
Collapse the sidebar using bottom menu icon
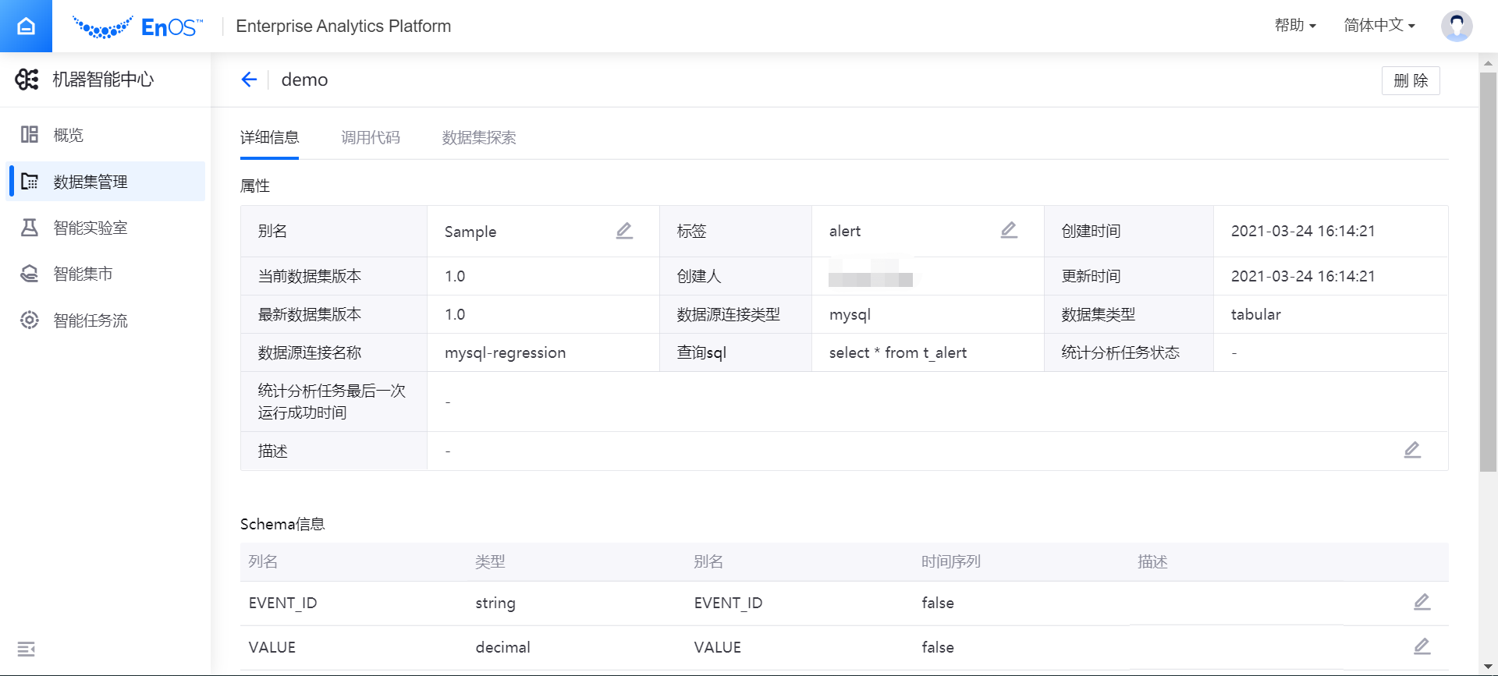(x=27, y=649)
